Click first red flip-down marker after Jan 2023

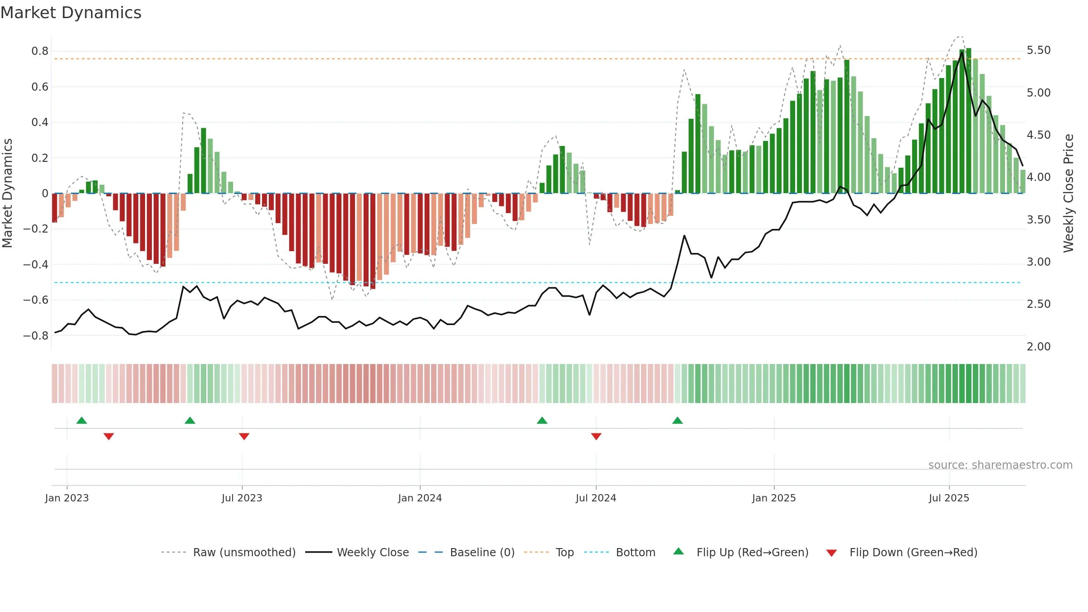(x=109, y=437)
